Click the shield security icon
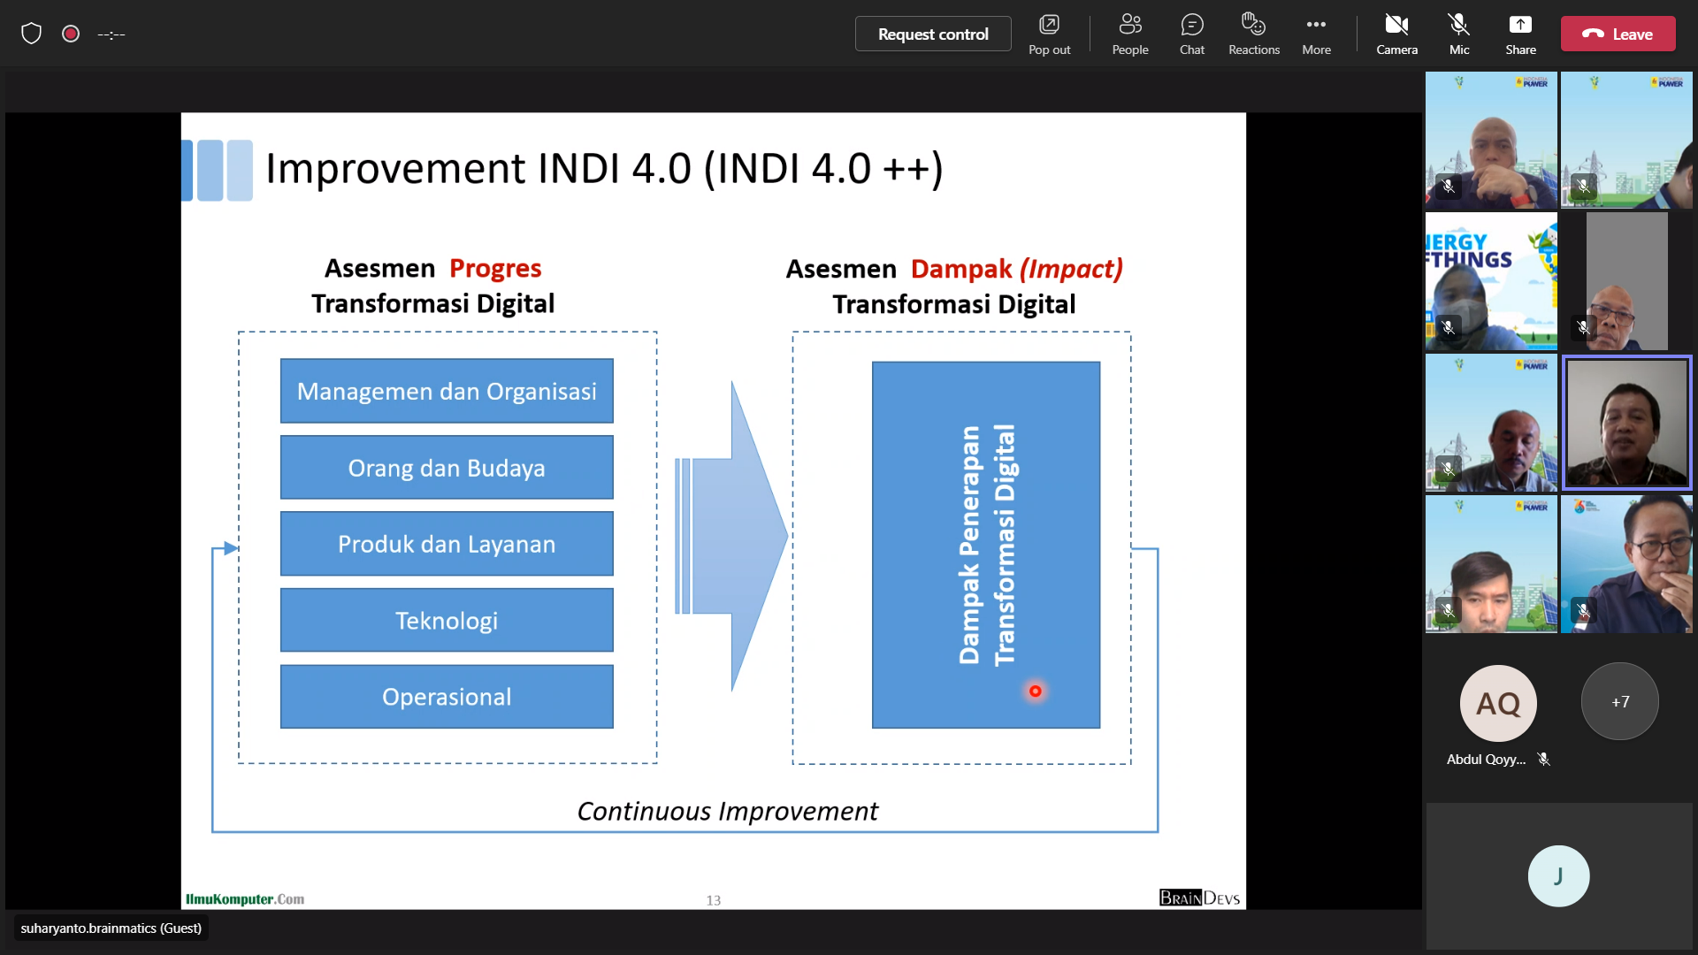 click(x=32, y=34)
